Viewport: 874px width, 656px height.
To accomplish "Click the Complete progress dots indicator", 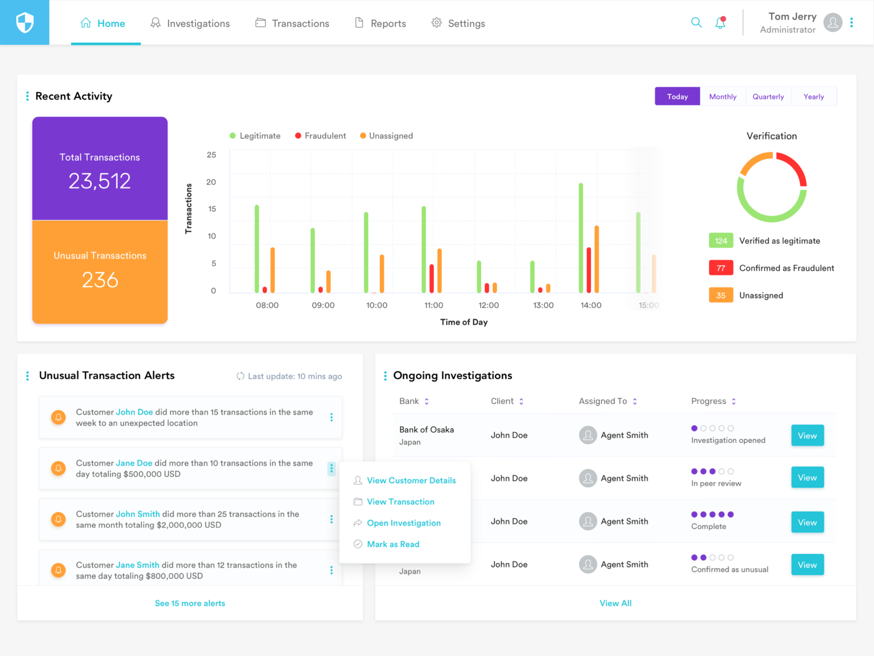I will pos(712,514).
